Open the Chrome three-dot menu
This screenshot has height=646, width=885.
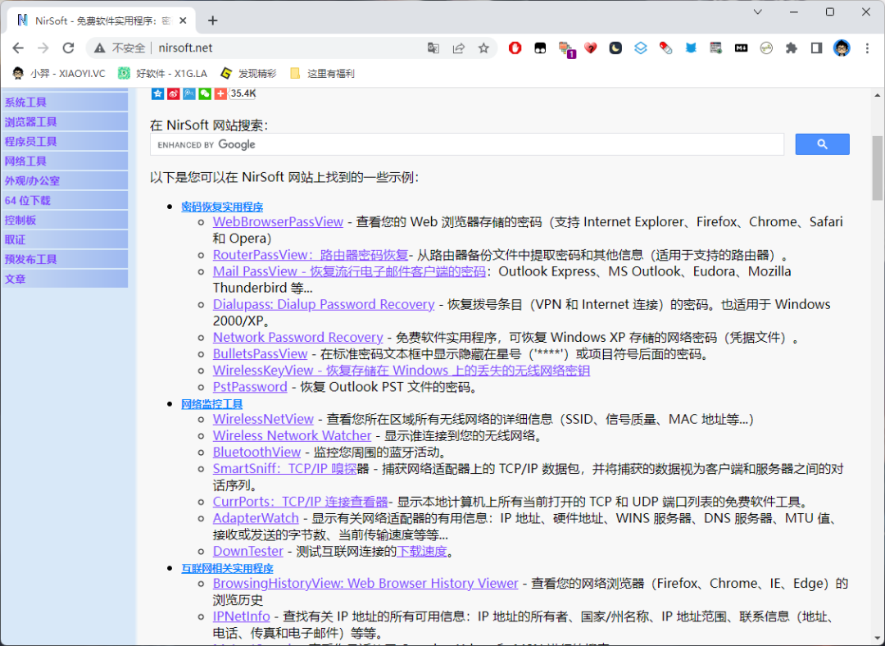[867, 48]
